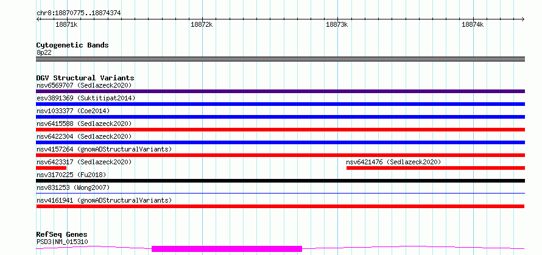Click the nsv1033377 blue variant bar
This screenshot has width=542, height=255.
click(280, 117)
